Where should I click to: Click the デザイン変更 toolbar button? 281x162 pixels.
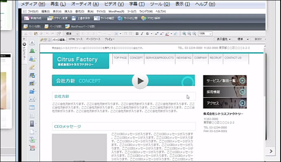57,18
